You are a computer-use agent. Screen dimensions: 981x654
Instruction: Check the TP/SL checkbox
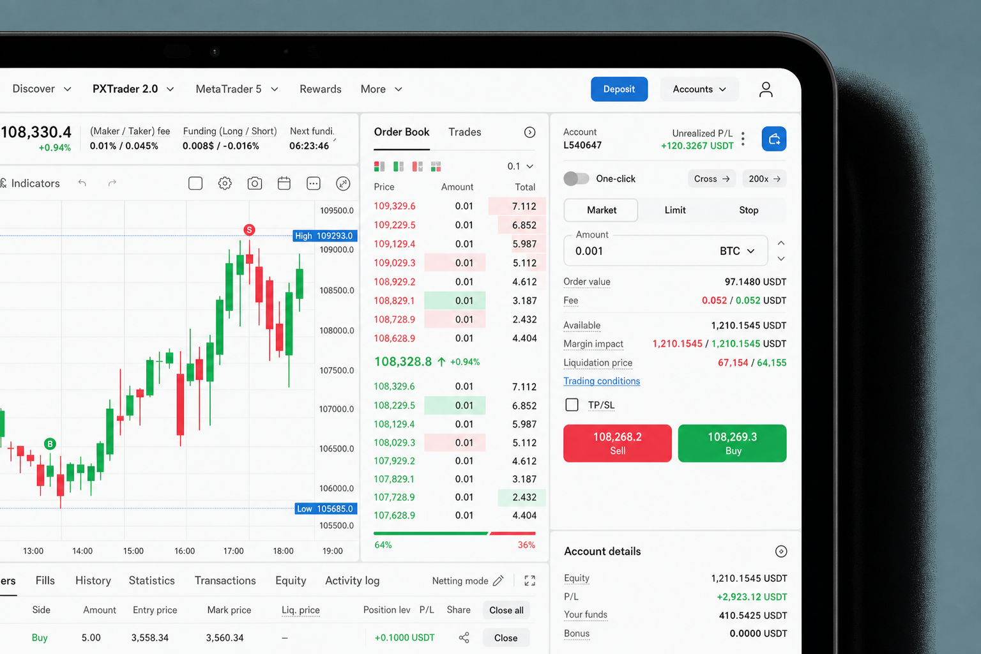[572, 405]
